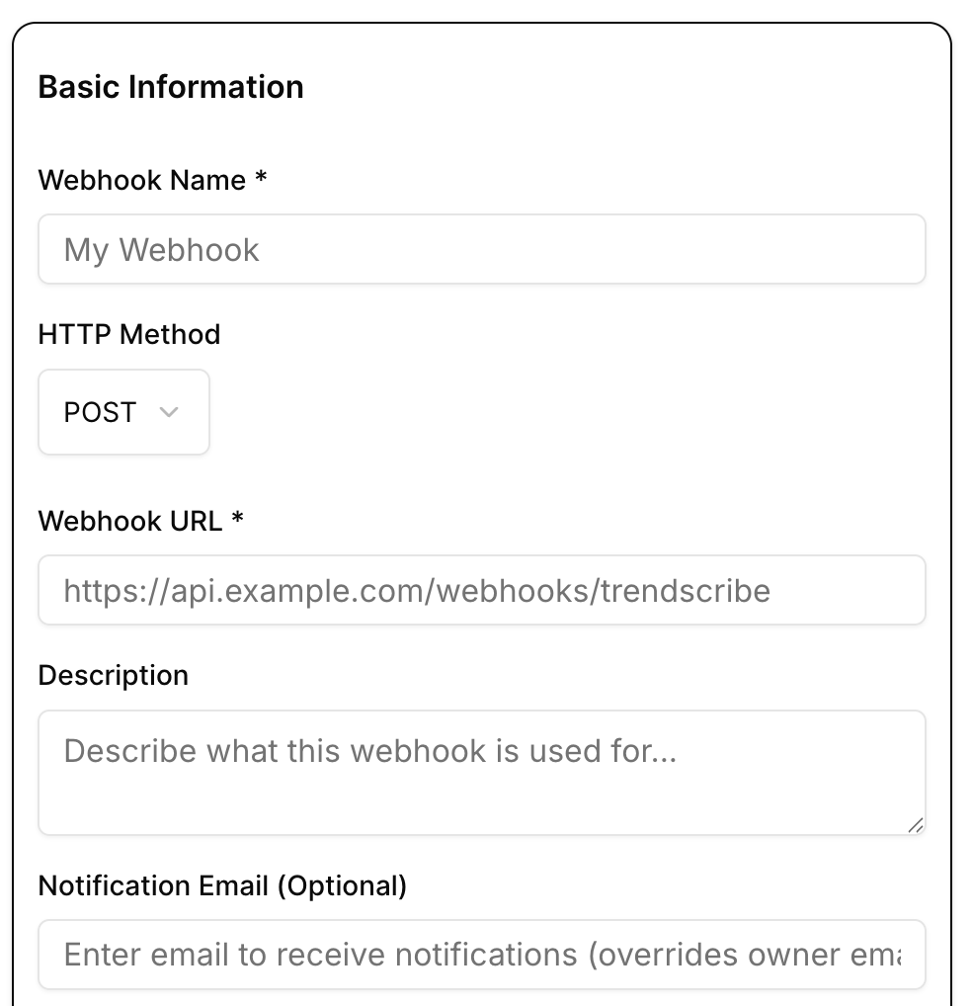Image resolution: width=972 pixels, height=1006 pixels.
Task: Open the HTTP Method dropdown
Action: tap(123, 412)
